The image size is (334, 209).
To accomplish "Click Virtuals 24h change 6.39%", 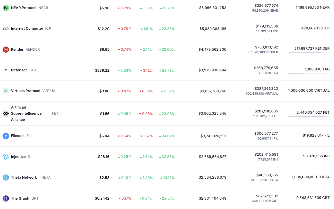I will click(x=146, y=91).
